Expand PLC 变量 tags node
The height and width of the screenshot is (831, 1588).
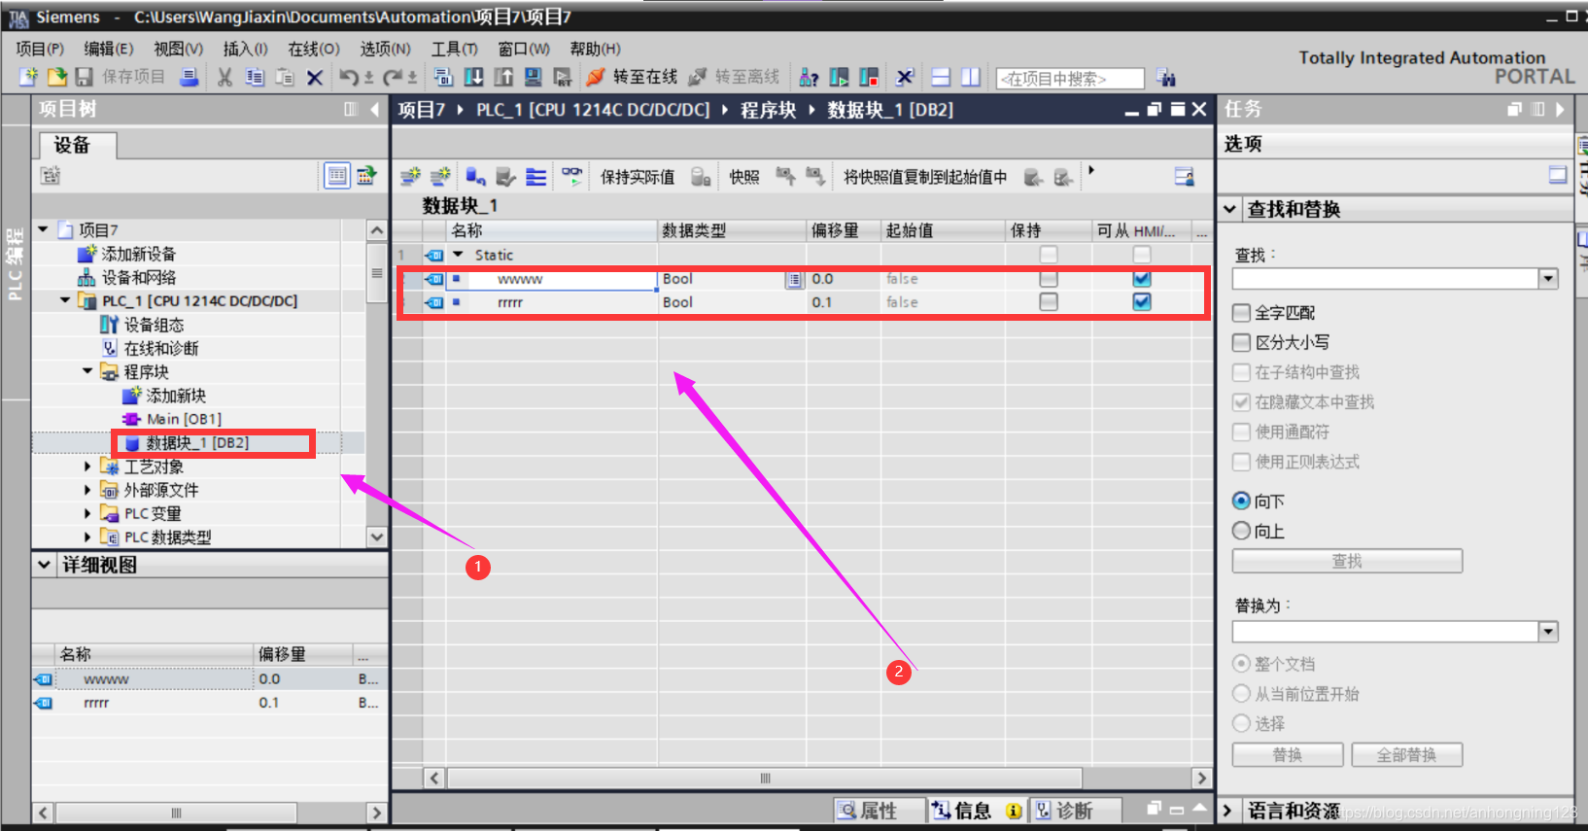coord(87,513)
